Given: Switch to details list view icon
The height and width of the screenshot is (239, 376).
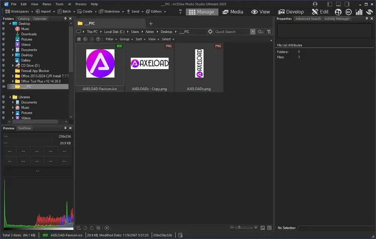Looking at the screenshot, I should pyautogui.click(x=269, y=228).
